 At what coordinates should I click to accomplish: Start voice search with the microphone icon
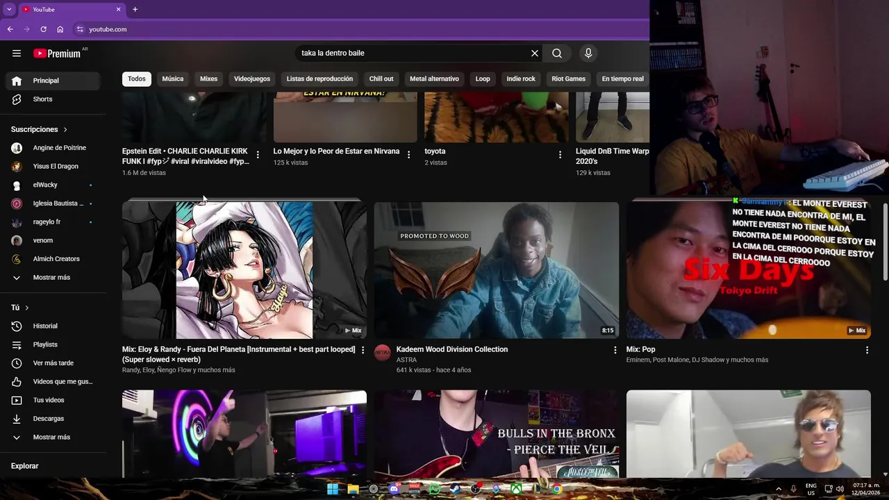[588, 53]
